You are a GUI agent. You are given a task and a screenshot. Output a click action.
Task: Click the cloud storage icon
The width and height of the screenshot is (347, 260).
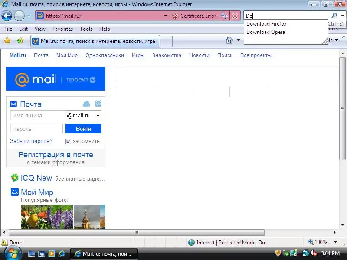point(86,104)
